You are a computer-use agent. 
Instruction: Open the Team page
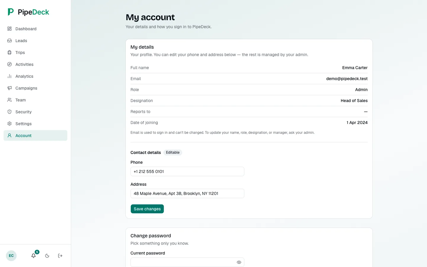[x=35, y=100]
